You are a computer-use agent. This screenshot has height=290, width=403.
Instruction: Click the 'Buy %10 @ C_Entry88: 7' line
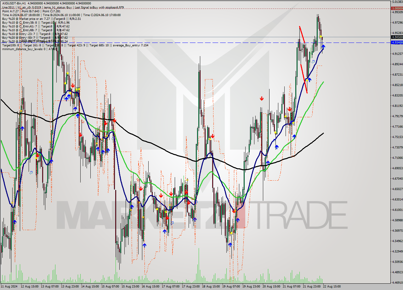[20, 30]
